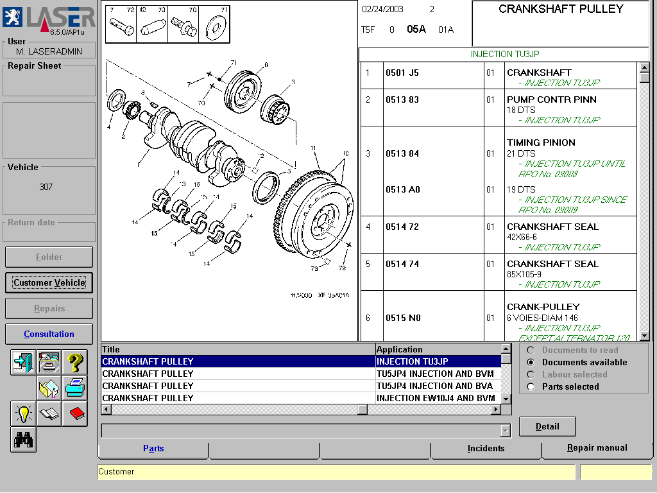Click the Customer input field

(x=336, y=472)
